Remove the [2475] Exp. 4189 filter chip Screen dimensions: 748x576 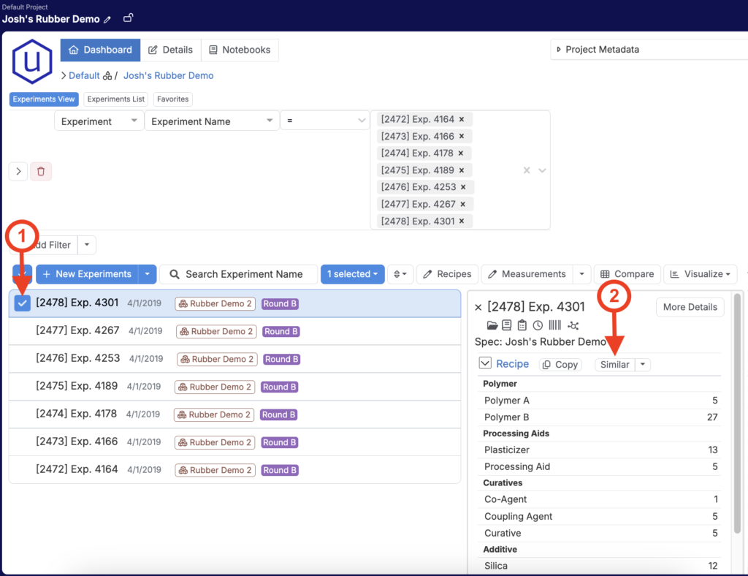click(462, 170)
